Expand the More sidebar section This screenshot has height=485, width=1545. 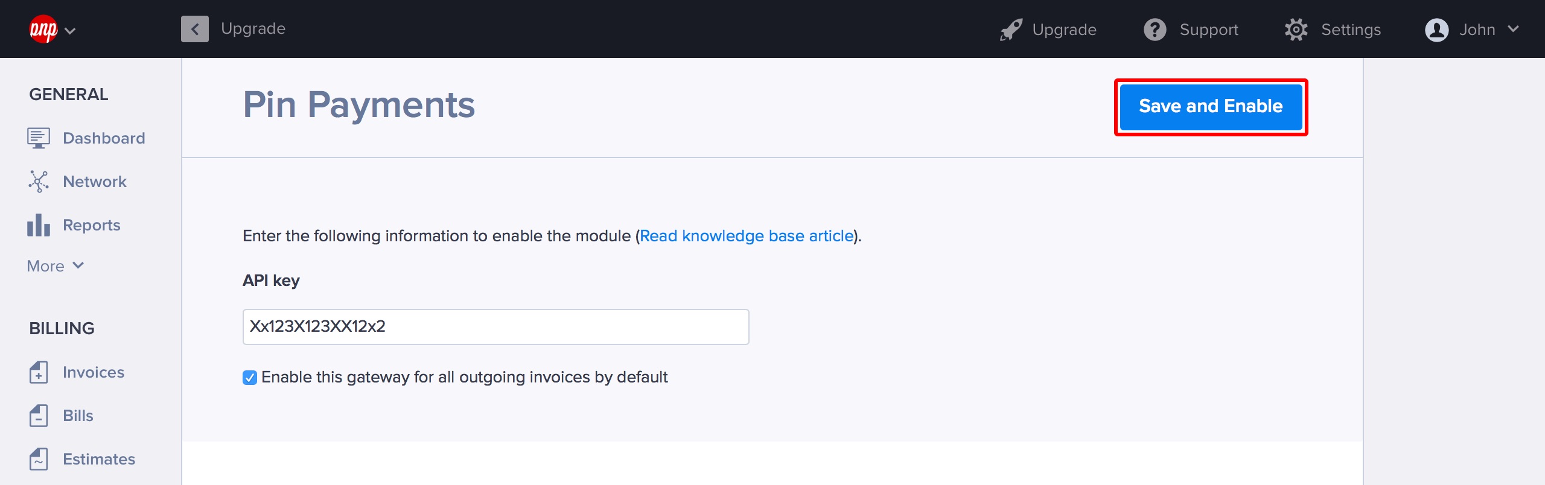pyautogui.click(x=56, y=266)
